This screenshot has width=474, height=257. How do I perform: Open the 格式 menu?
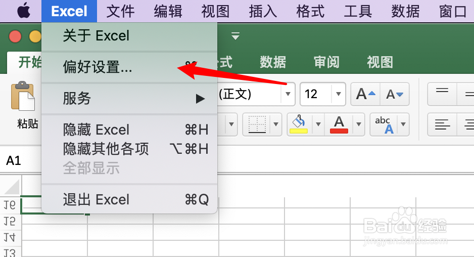310,12
